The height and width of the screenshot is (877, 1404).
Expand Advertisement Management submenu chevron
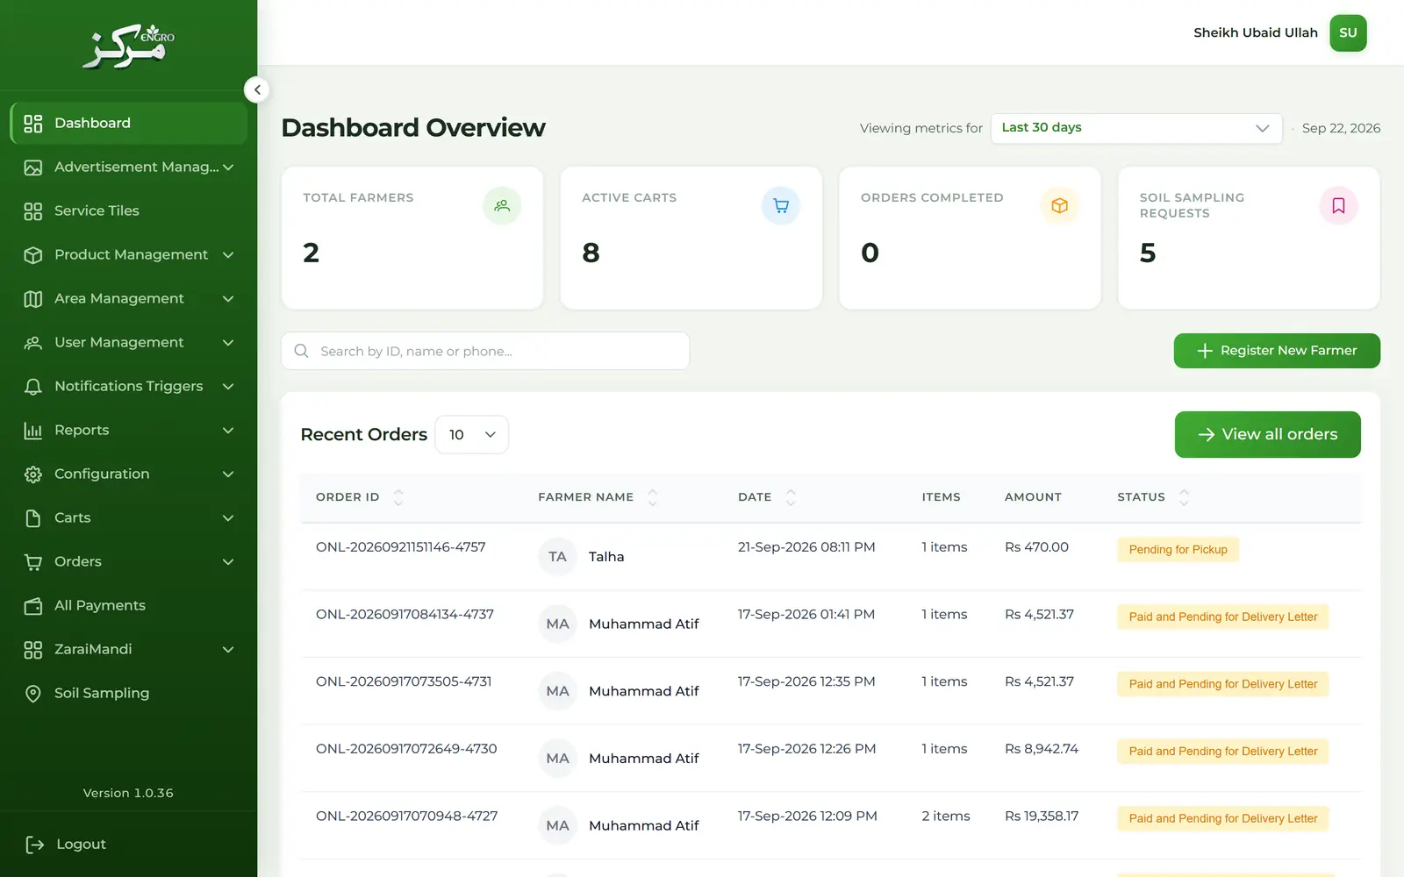(228, 168)
